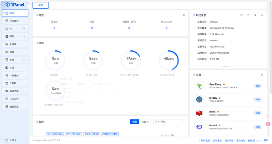This screenshot has width=272, height=144.
Task: Collapse the sidebar with the arrow button
Action: 29,5
